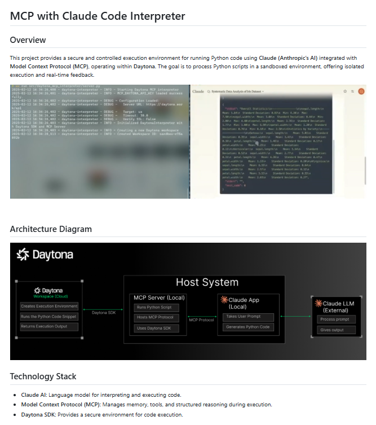The height and width of the screenshot is (425, 376).
Task: Click the bold "Claude (Anthropic's AI)" in the overview paragraph
Action: [x=288, y=58]
